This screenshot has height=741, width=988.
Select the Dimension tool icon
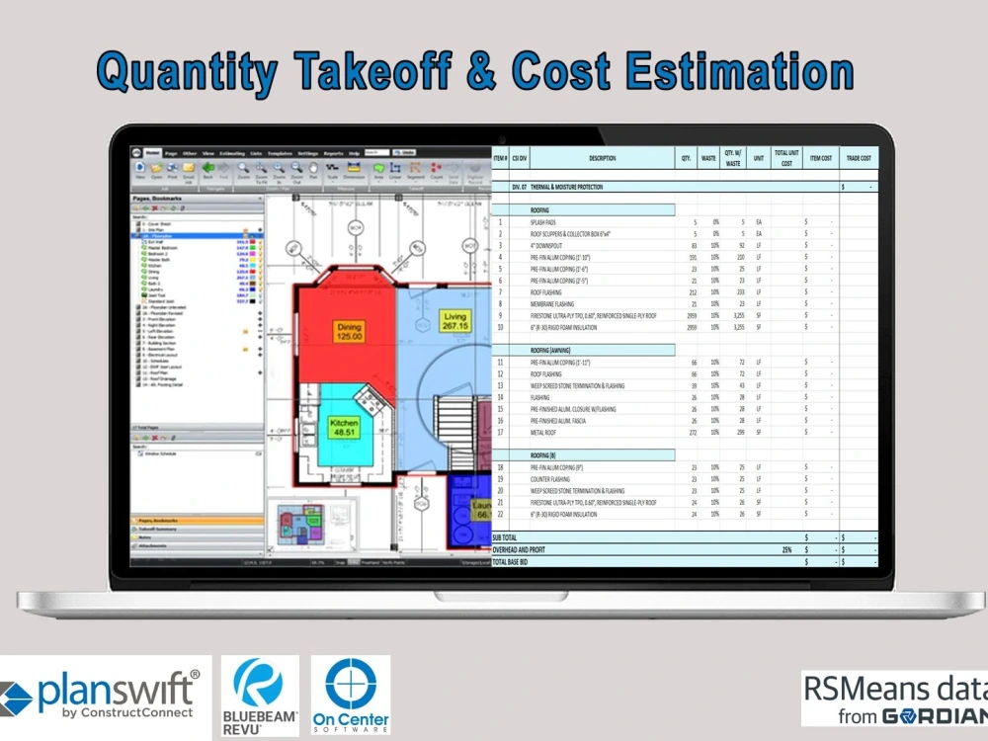coord(354,168)
